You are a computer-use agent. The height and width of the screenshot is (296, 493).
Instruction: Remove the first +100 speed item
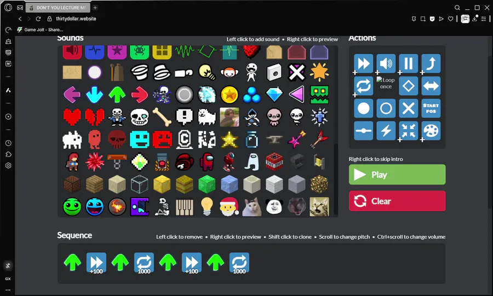pos(96,263)
